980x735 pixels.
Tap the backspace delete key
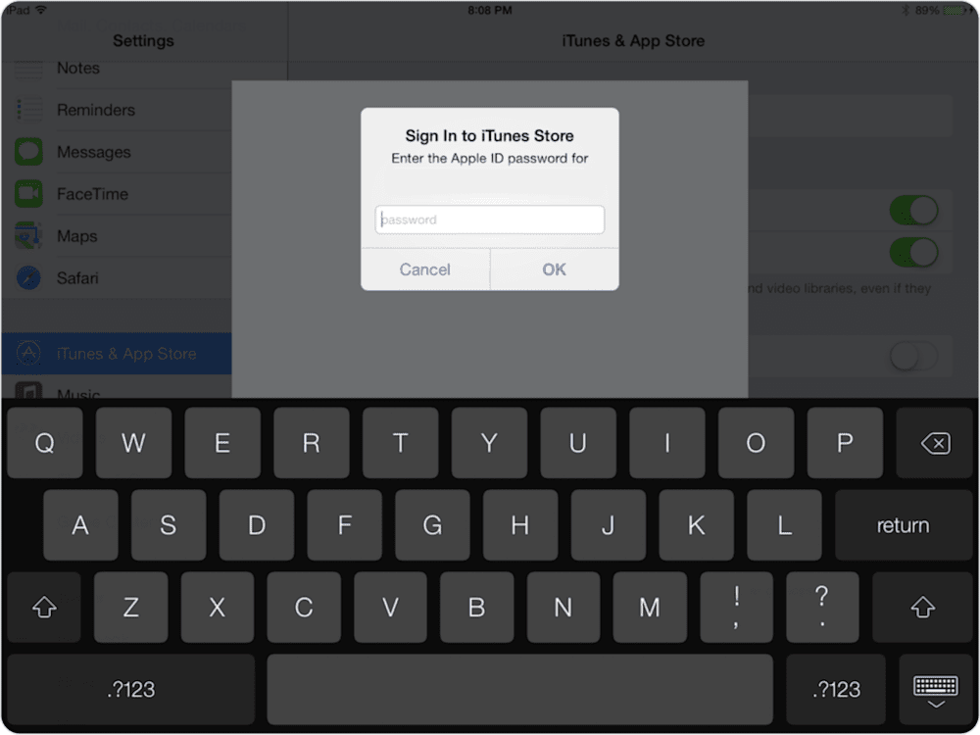(x=936, y=443)
